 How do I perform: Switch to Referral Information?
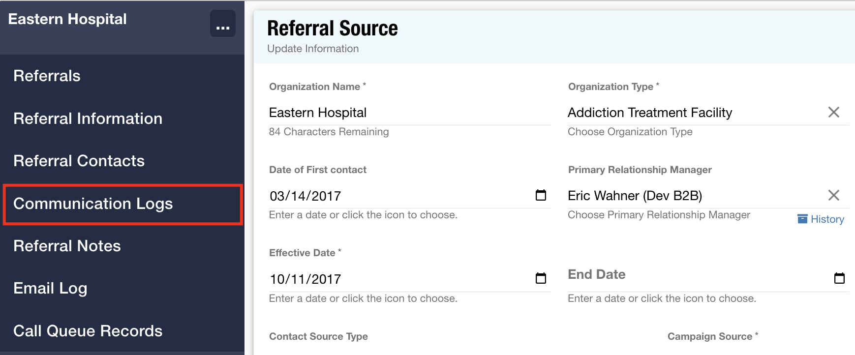[88, 118]
